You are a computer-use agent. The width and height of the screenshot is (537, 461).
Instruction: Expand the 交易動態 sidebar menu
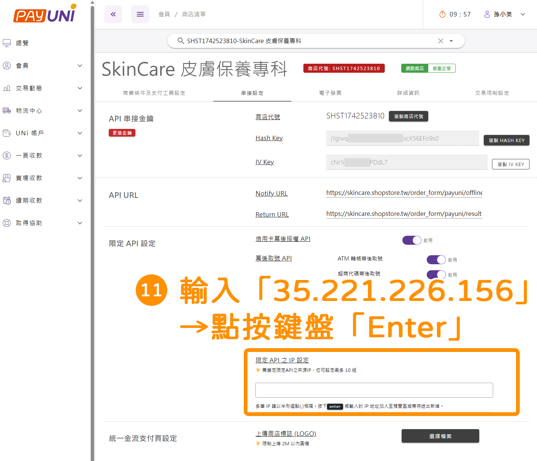point(80,88)
